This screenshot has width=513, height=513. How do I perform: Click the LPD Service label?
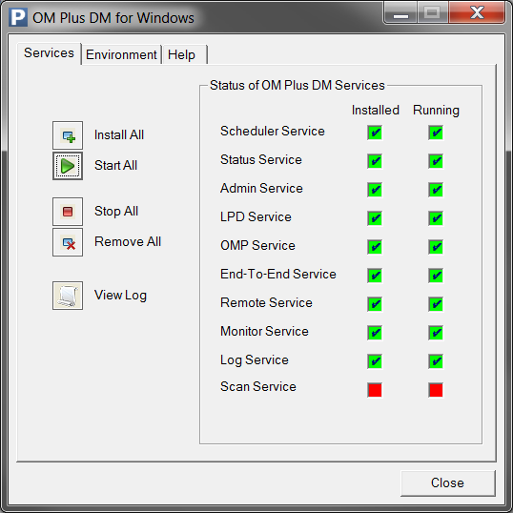(256, 216)
